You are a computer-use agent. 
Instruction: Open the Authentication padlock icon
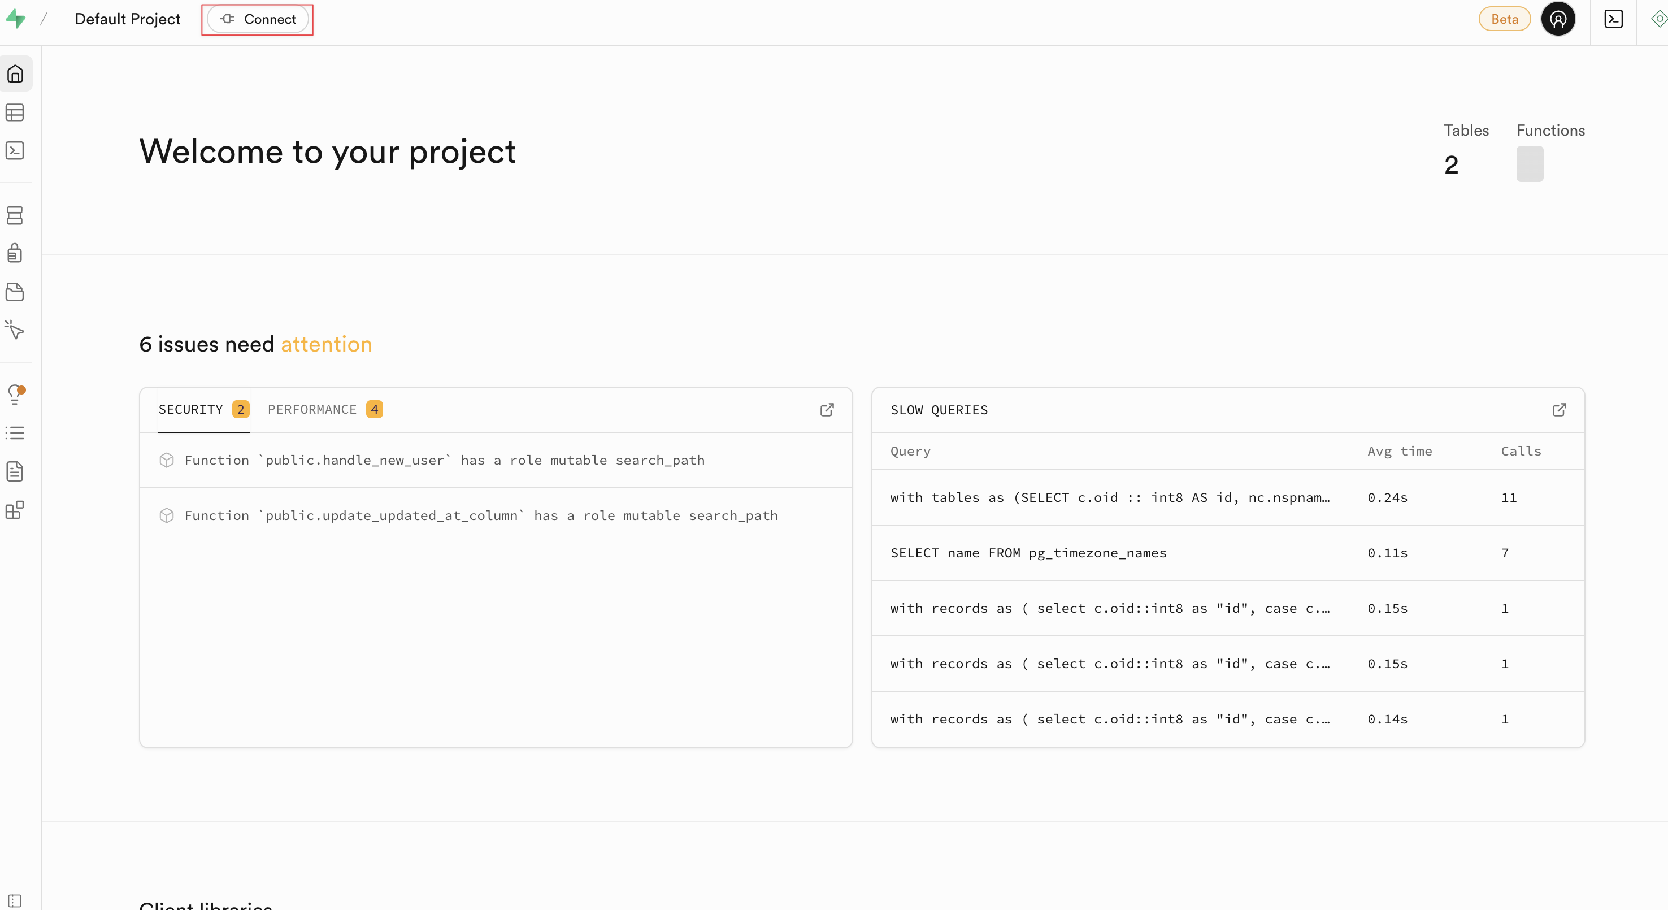tap(15, 253)
